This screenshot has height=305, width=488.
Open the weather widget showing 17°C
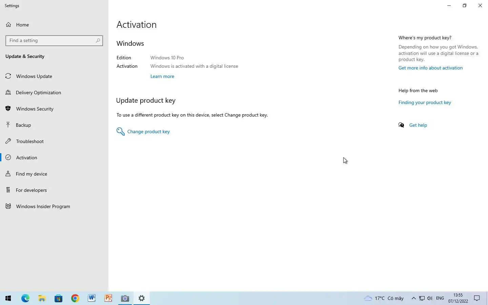tap(384, 298)
